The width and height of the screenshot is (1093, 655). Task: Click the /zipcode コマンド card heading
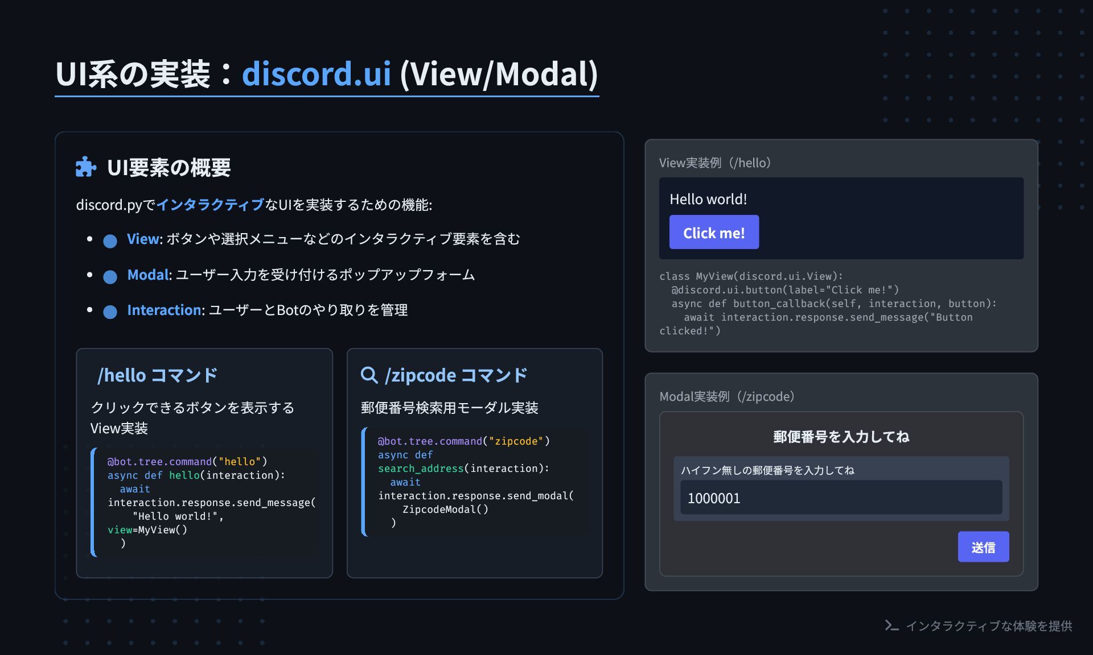point(456,375)
